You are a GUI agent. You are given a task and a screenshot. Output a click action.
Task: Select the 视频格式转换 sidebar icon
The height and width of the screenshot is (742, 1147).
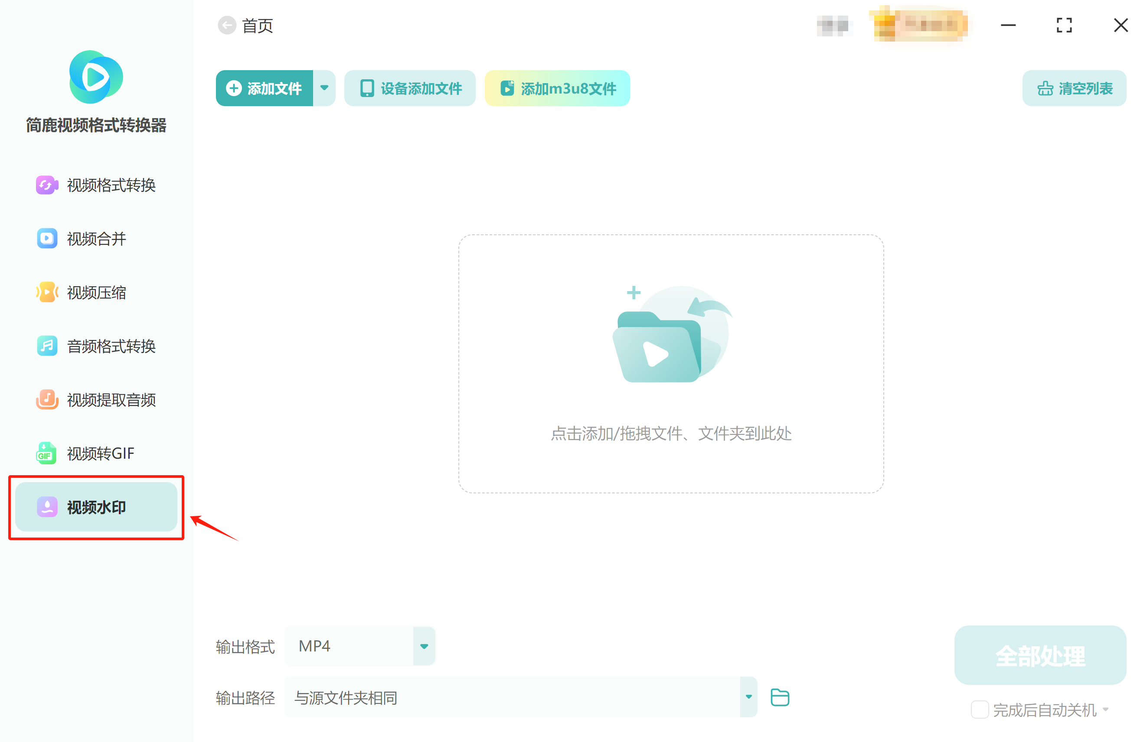47,185
